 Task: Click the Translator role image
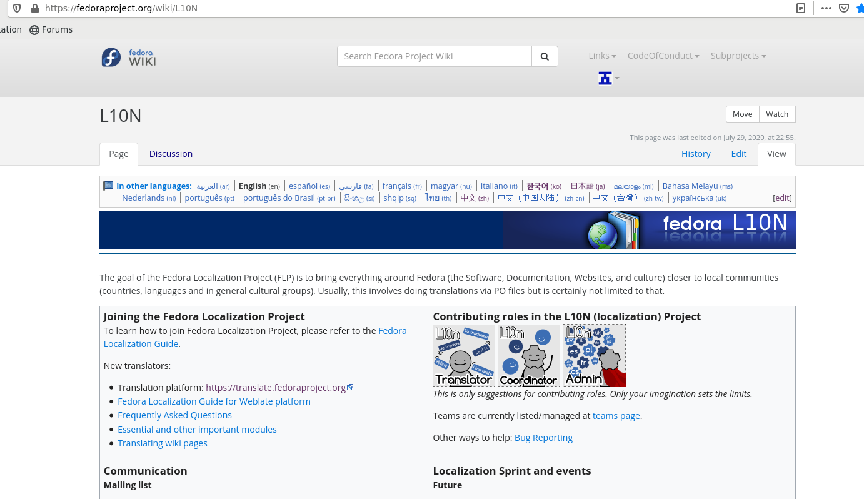coord(464,355)
